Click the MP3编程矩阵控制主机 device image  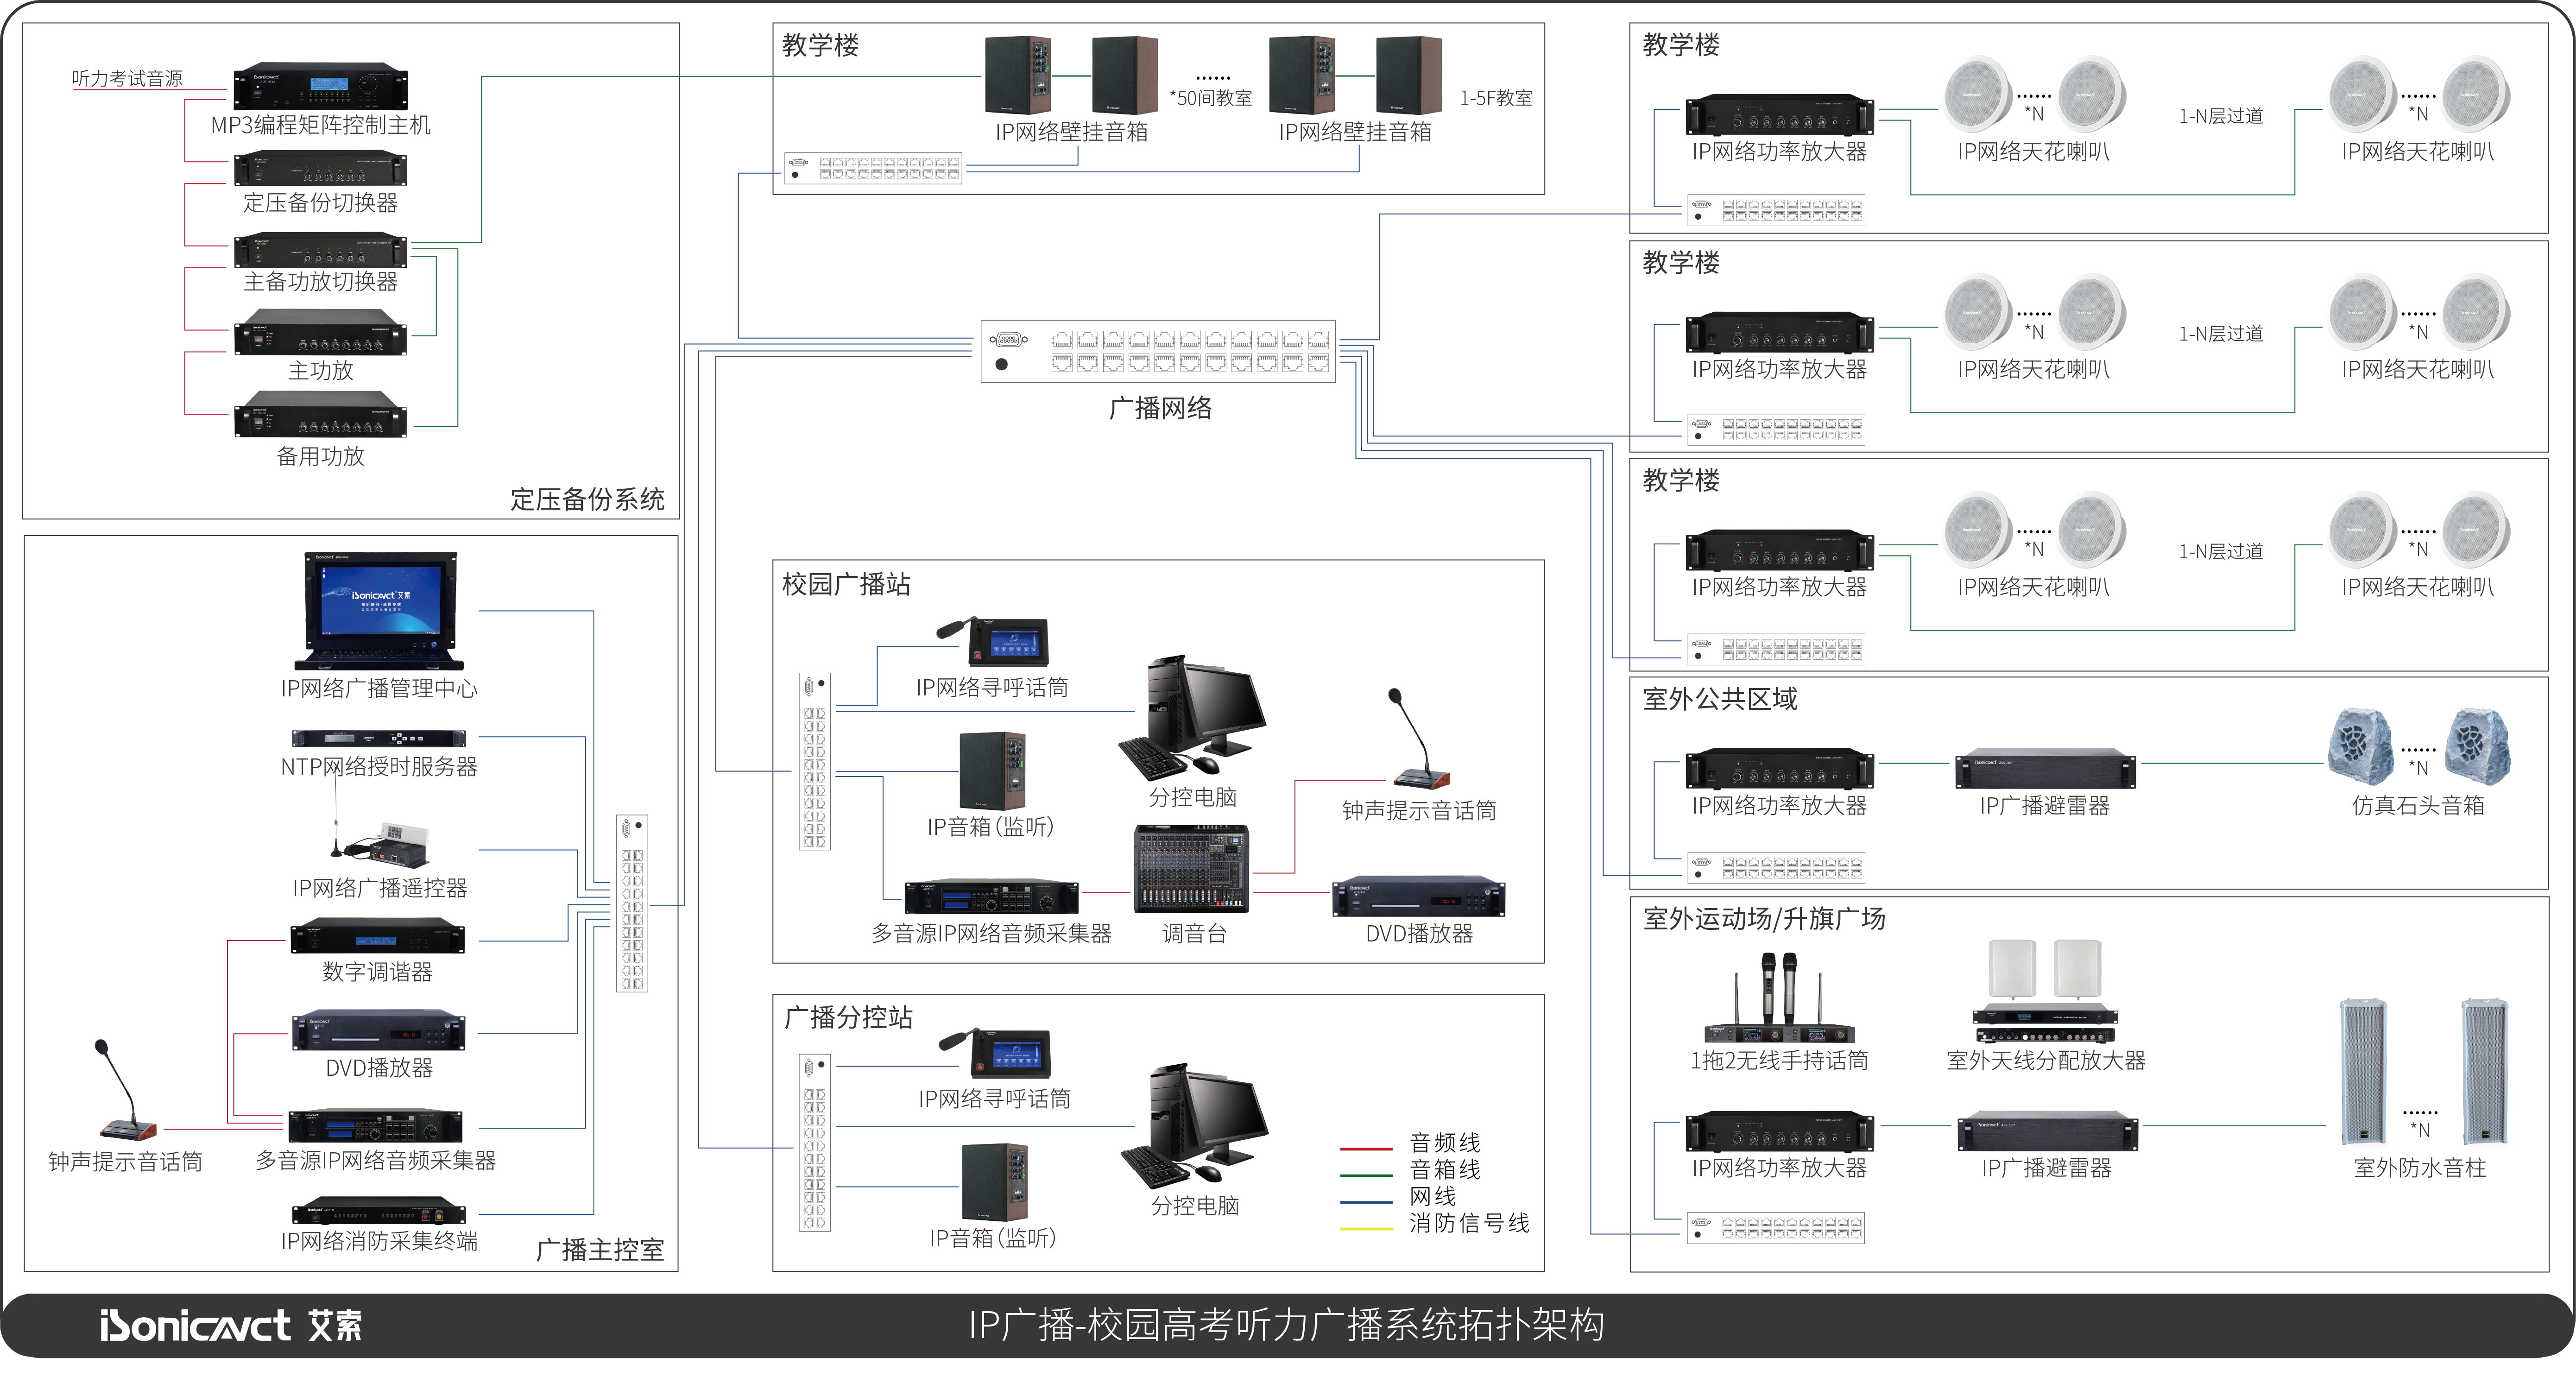[320, 87]
